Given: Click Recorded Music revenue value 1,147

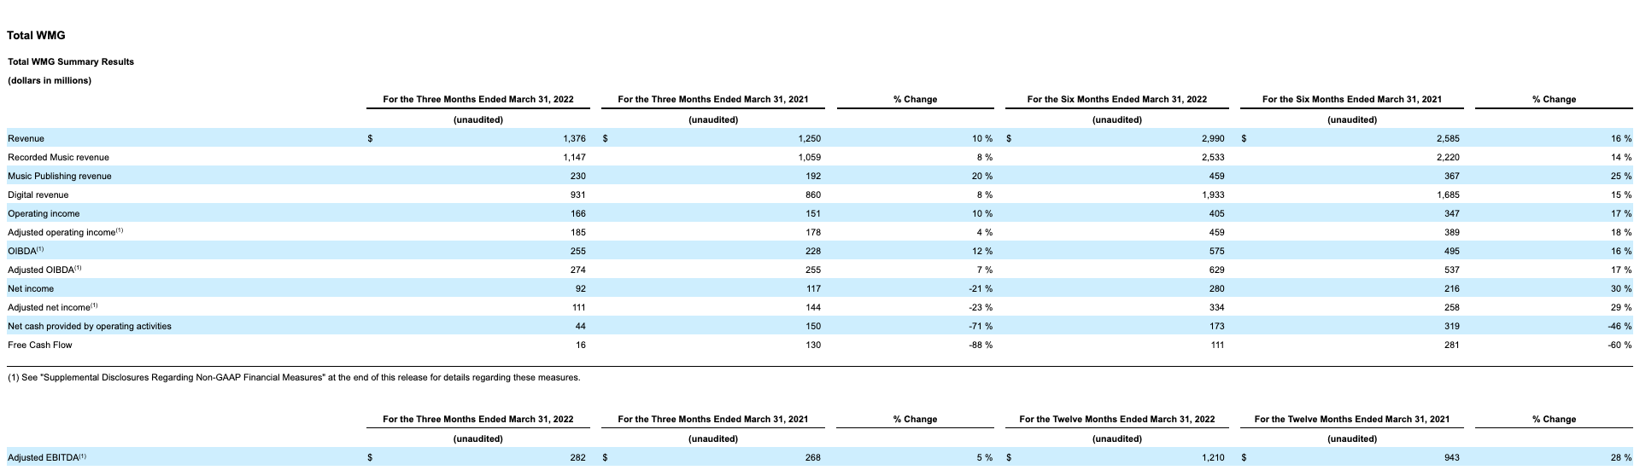Looking at the screenshot, I should tap(574, 157).
